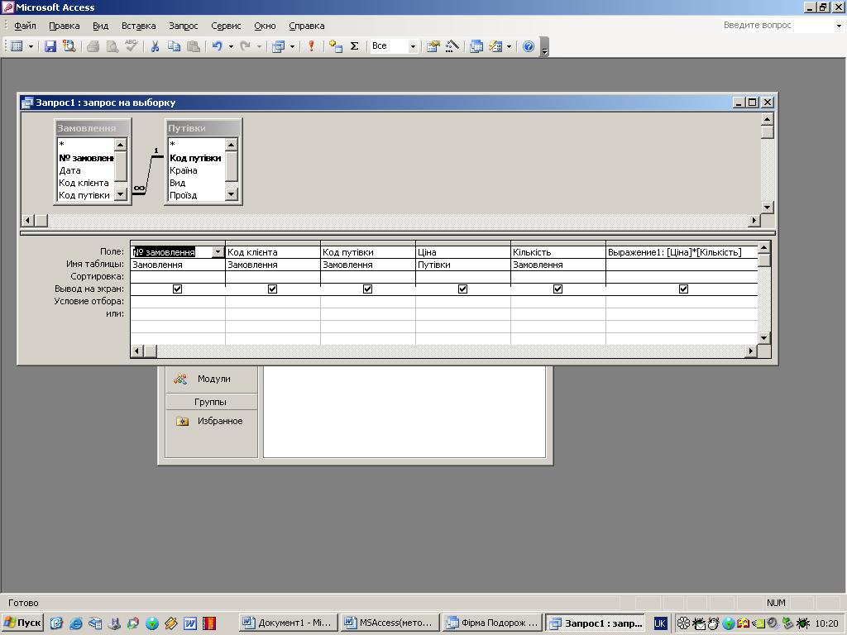847x635 pixels.
Task: Toggle display checkbox for Выражение1 column
Action: click(x=683, y=289)
